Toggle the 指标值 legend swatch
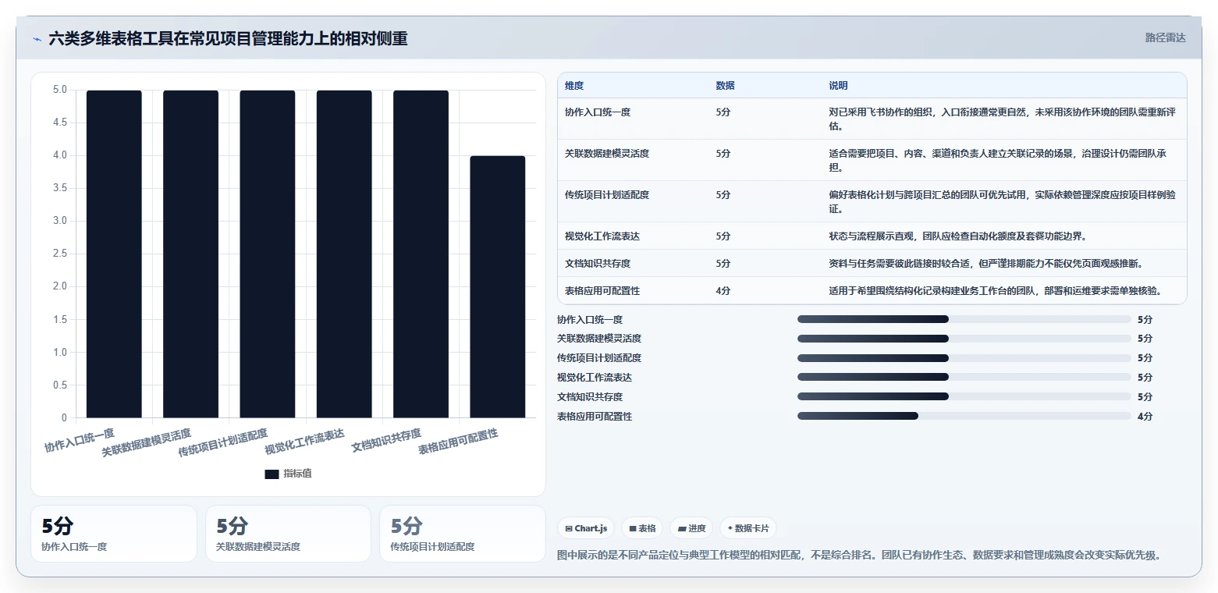 pyautogui.click(x=272, y=474)
